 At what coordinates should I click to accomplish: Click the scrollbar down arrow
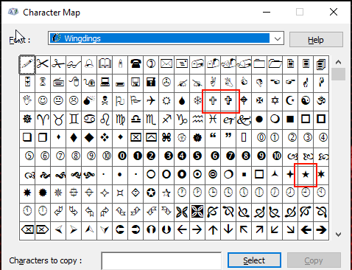[x=338, y=235]
